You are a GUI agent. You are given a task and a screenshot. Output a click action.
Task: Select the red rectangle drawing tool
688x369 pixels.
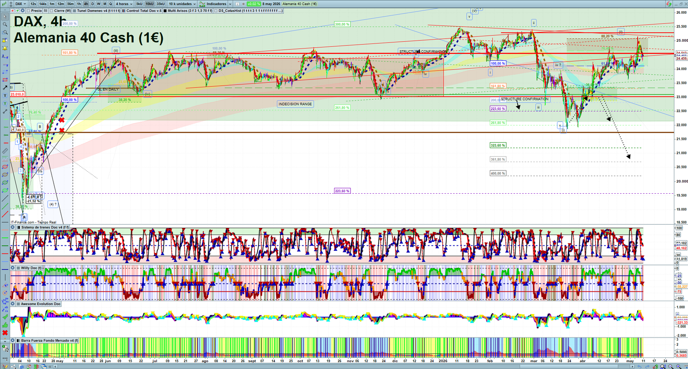coord(5,80)
